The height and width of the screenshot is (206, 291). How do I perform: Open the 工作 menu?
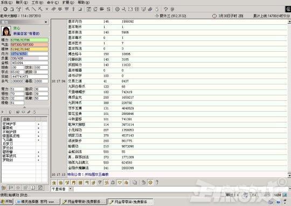(x=37, y=2)
